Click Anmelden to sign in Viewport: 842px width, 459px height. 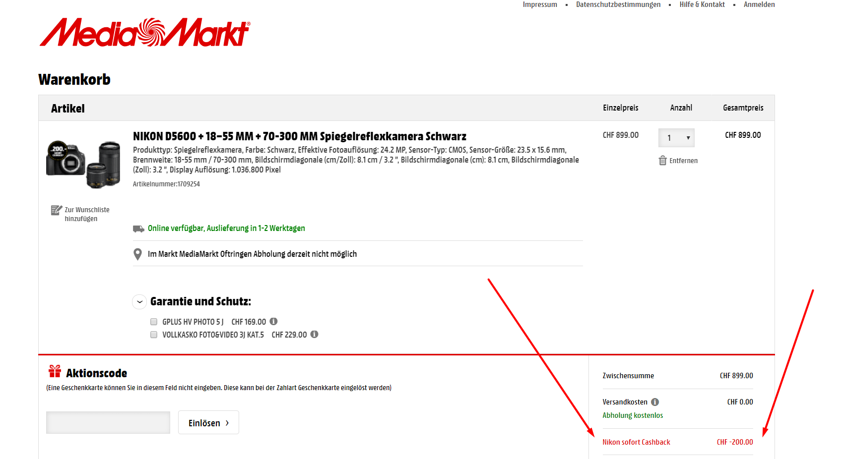[x=759, y=4]
